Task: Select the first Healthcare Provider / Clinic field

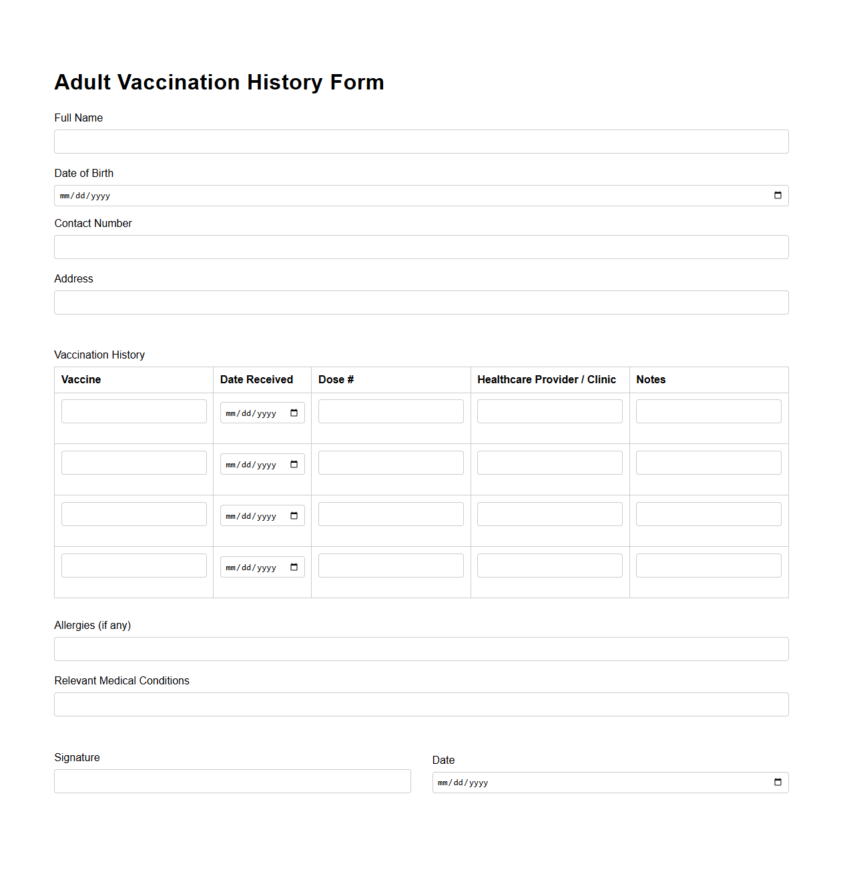Action: click(549, 411)
